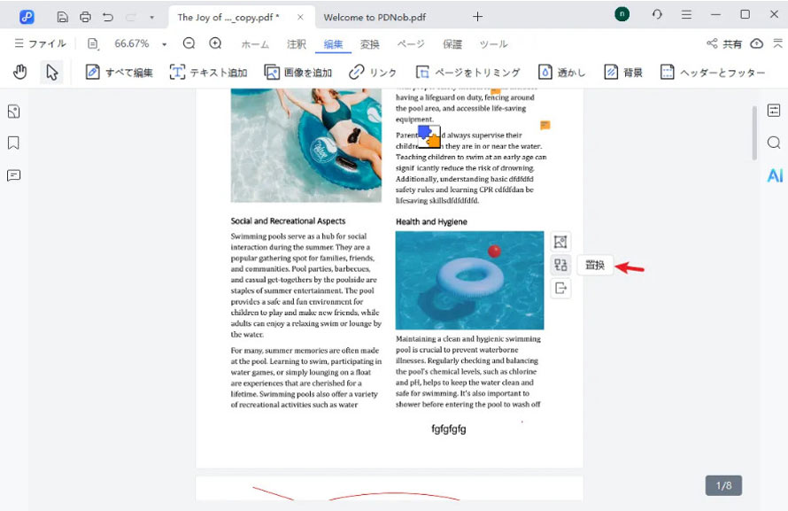Select the 編集 ribbon tab
Screen dimensions: 788x511
click(333, 44)
